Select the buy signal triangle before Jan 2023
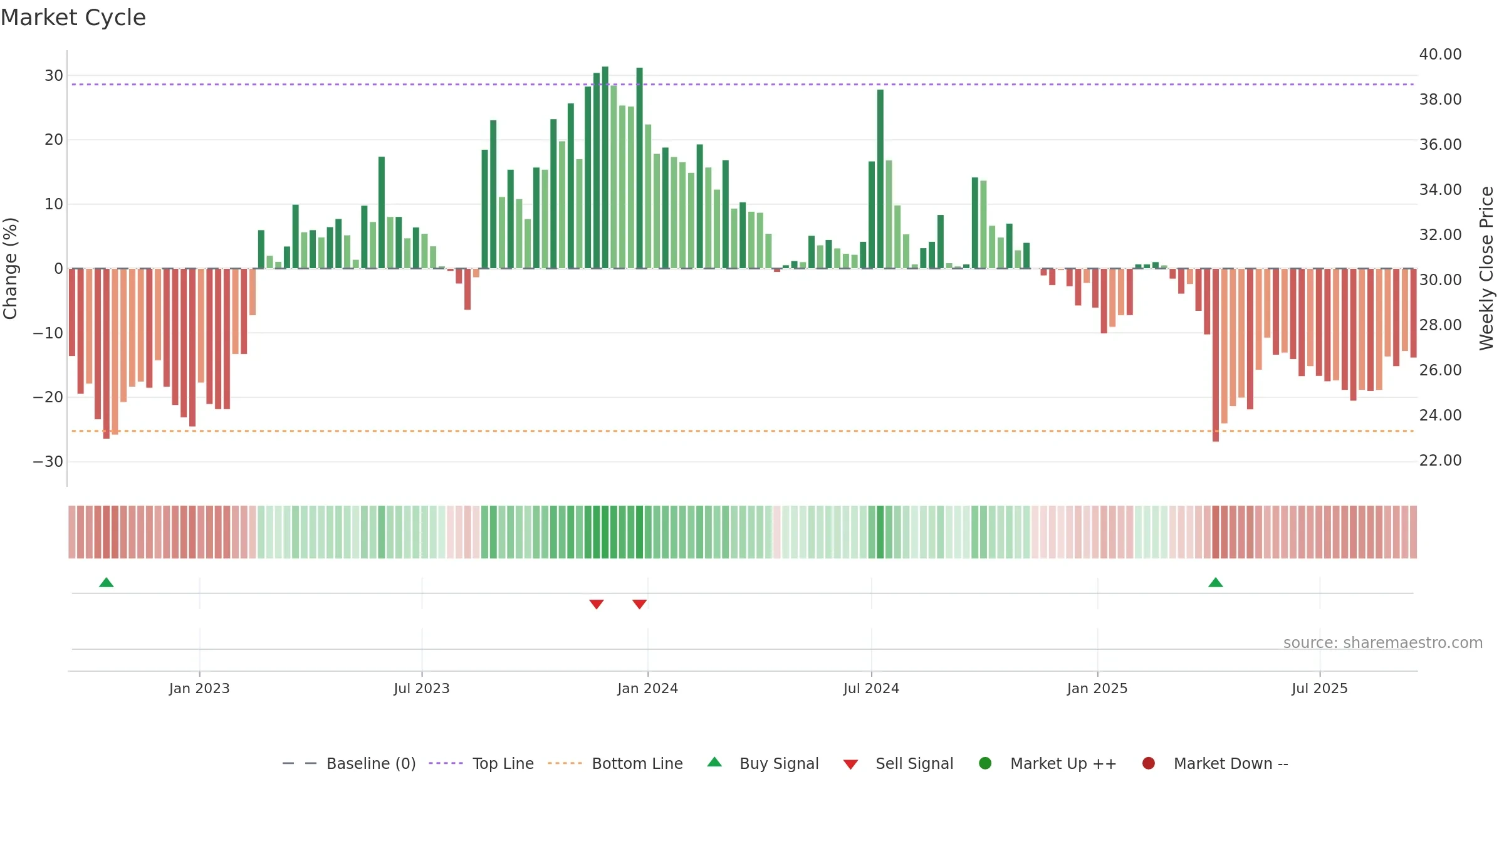Viewport: 1504px width, 846px height. [107, 583]
